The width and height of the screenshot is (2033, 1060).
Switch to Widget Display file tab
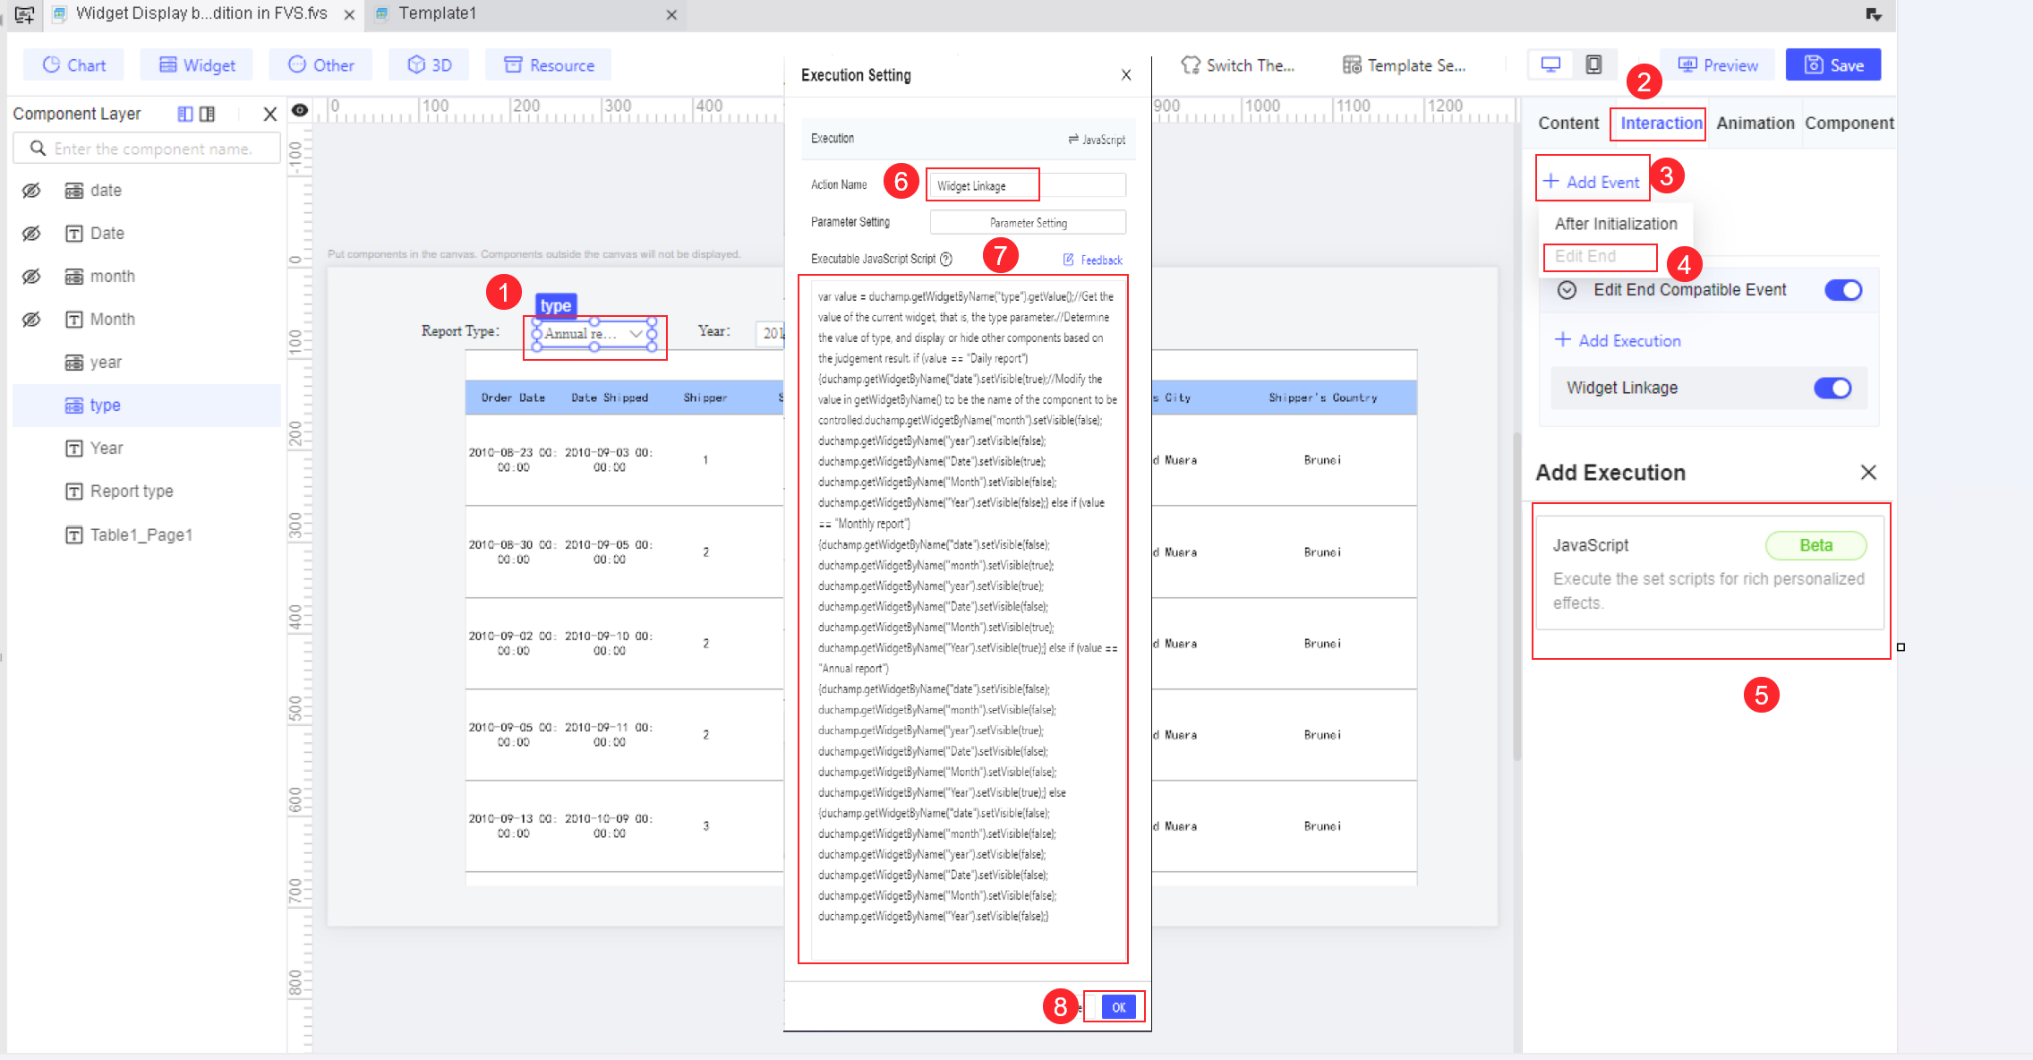(201, 13)
